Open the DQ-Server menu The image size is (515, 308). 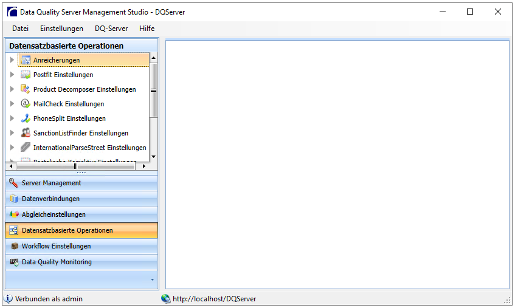pos(111,29)
